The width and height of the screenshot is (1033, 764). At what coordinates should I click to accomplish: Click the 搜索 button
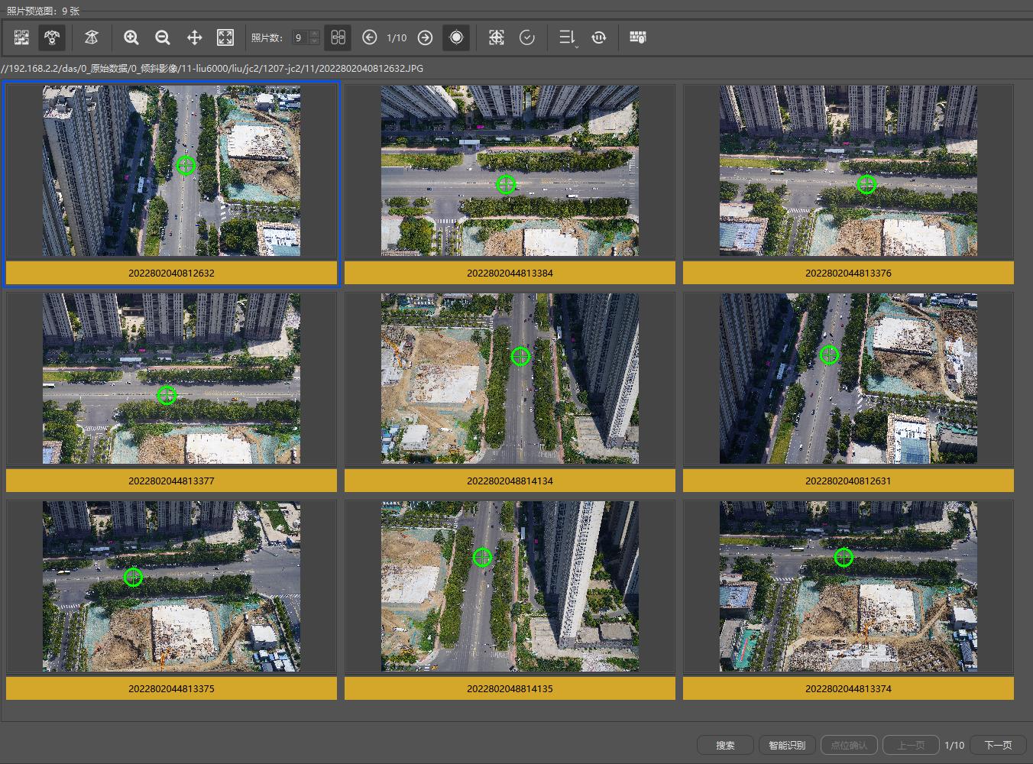(x=725, y=745)
